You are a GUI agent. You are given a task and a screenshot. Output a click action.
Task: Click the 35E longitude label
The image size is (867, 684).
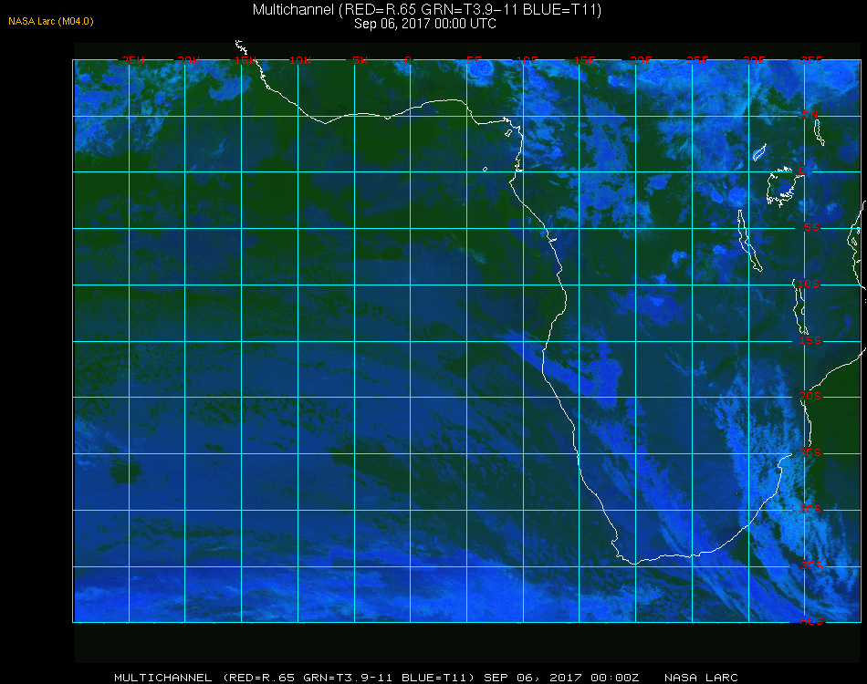point(811,60)
